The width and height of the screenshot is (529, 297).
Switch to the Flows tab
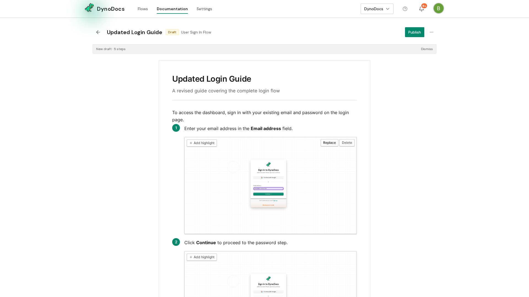pyautogui.click(x=143, y=9)
